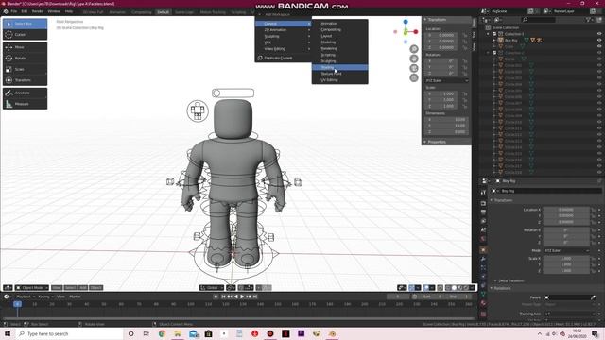Choose Texture Paint workspace entry
Screen dimensions: 605x340
[340, 74]
